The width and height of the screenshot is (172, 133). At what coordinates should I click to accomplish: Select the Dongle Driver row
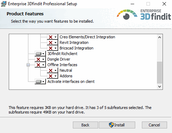click(x=59, y=59)
